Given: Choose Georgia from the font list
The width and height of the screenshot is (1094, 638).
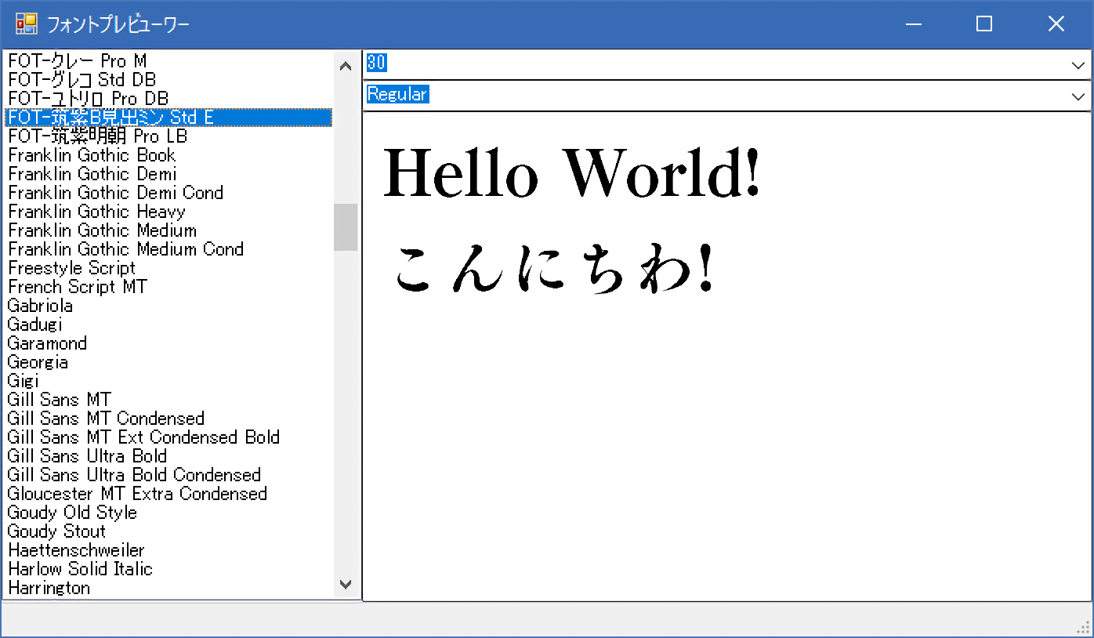Looking at the screenshot, I should [38, 362].
